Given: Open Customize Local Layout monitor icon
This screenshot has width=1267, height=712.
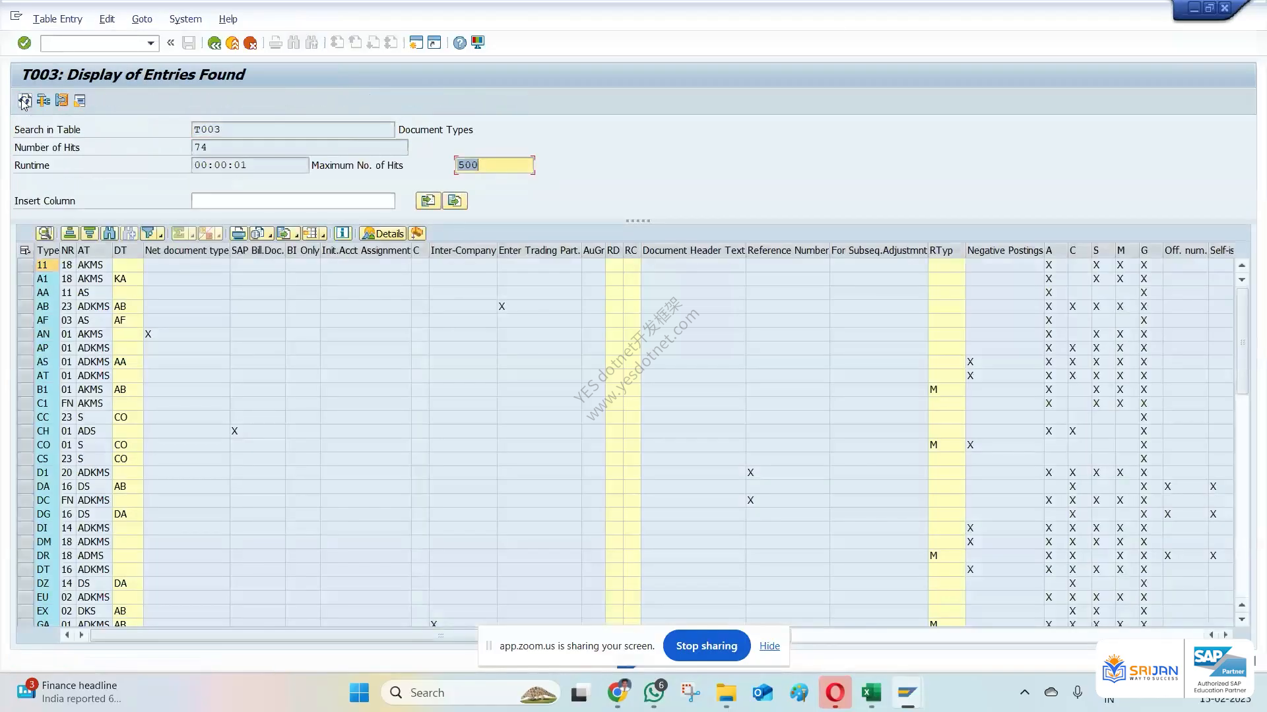Looking at the screenshot, I should 478,43.
